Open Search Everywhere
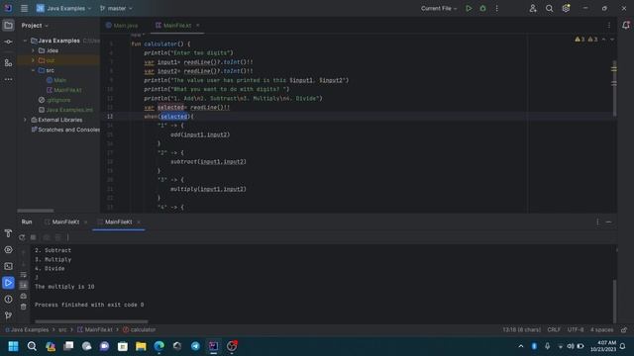 click(x=549, y=8)
